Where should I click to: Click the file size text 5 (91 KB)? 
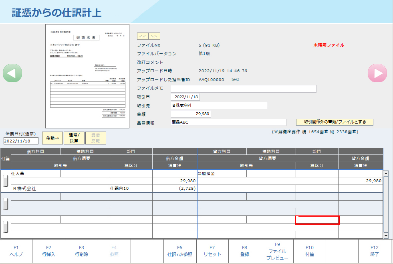[209, 45]
